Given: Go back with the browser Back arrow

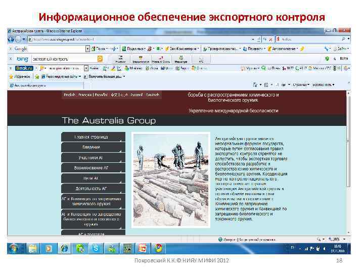Looking at the screenshot, I should pyautogui.click(x=11, y=39).
